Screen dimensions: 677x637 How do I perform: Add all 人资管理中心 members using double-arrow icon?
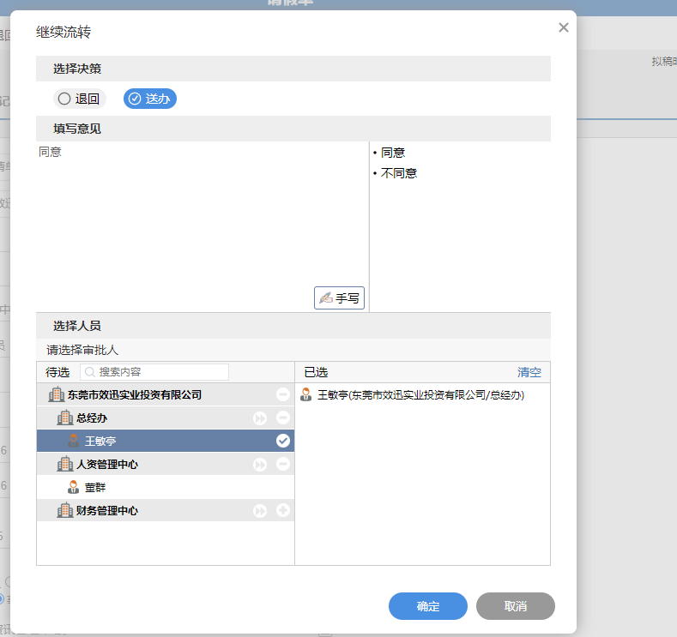(260, 464)
